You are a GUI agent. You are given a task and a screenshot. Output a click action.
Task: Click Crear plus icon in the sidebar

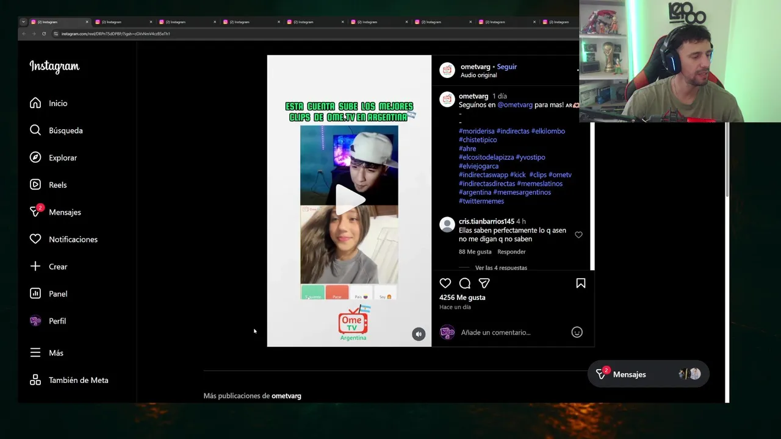(x=35, y=266)
